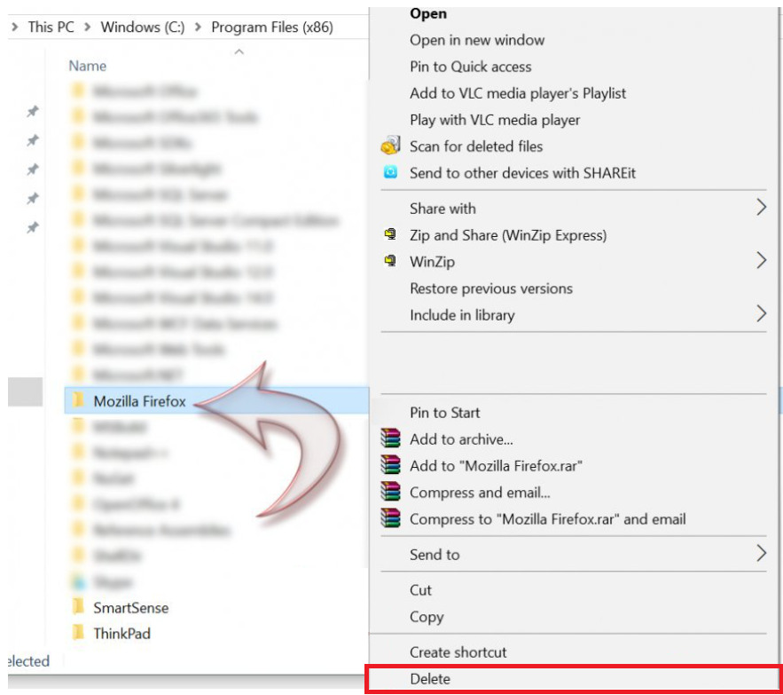This screenshot has height=695, width=783.
Task: Choose Zip and Share (WinZip Express)
Action: click(x=508, y=235)
